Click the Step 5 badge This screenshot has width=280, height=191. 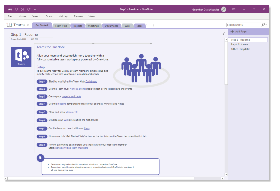tap(42, 112)
